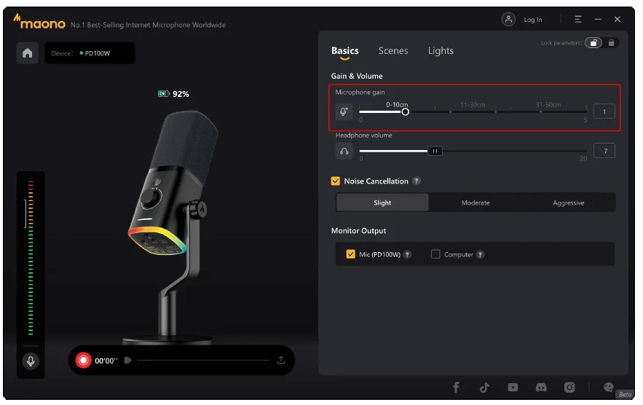Click the battery status icon

pyautogui.click(x=164, y=94)
